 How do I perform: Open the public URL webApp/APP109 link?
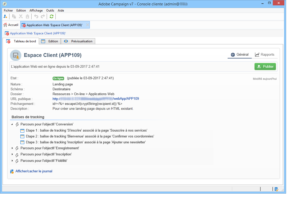pos(96,99)
